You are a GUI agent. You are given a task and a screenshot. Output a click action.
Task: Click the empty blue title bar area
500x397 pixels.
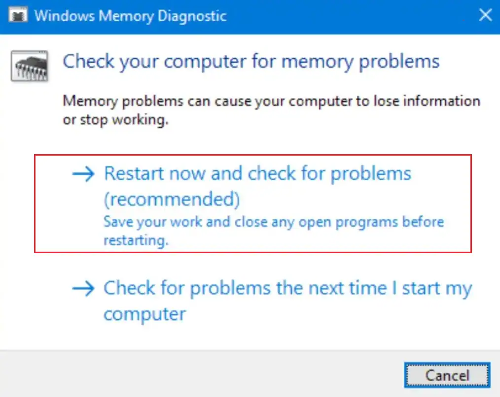[345, 15]
